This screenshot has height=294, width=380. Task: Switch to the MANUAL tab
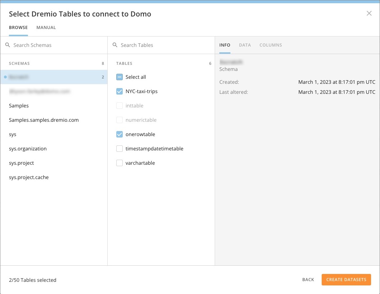[x=46, y=27]
